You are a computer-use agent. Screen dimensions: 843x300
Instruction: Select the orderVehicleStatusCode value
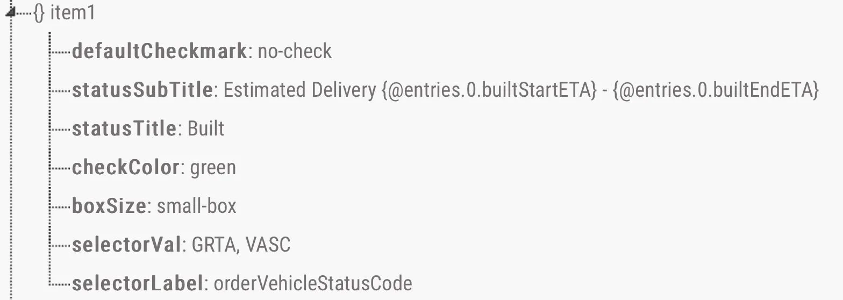(313, 283)
